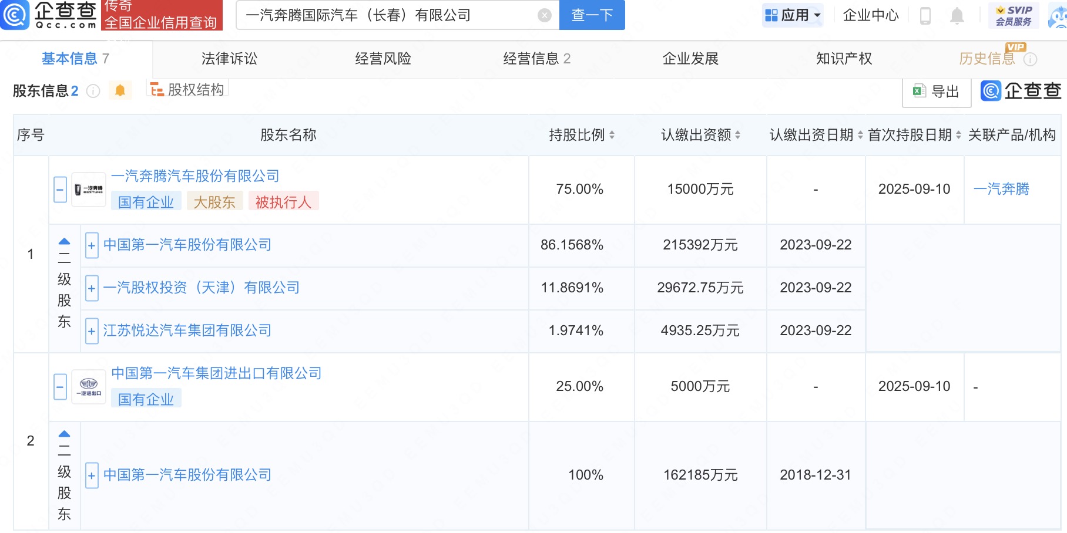Open 江苏悦达汽车集团有限公司 link
Screen dimensions: 1067x533
coord(187,330)
